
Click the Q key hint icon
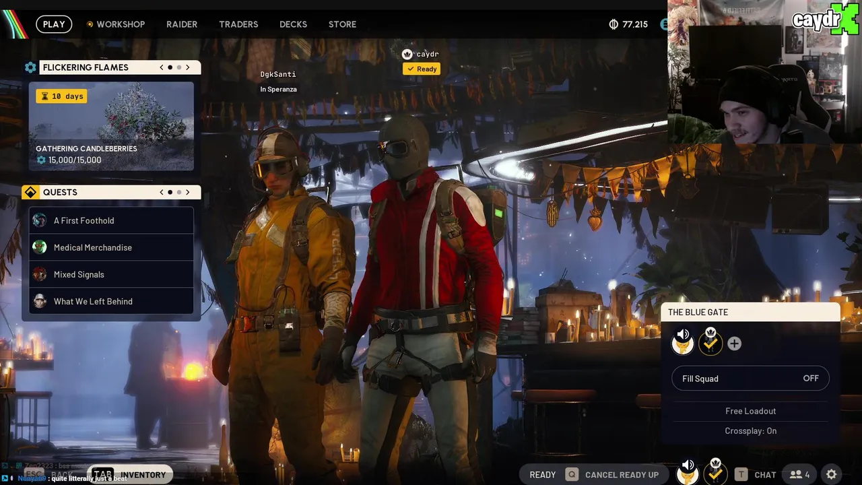pyautogui.click(x=572, y=475)
